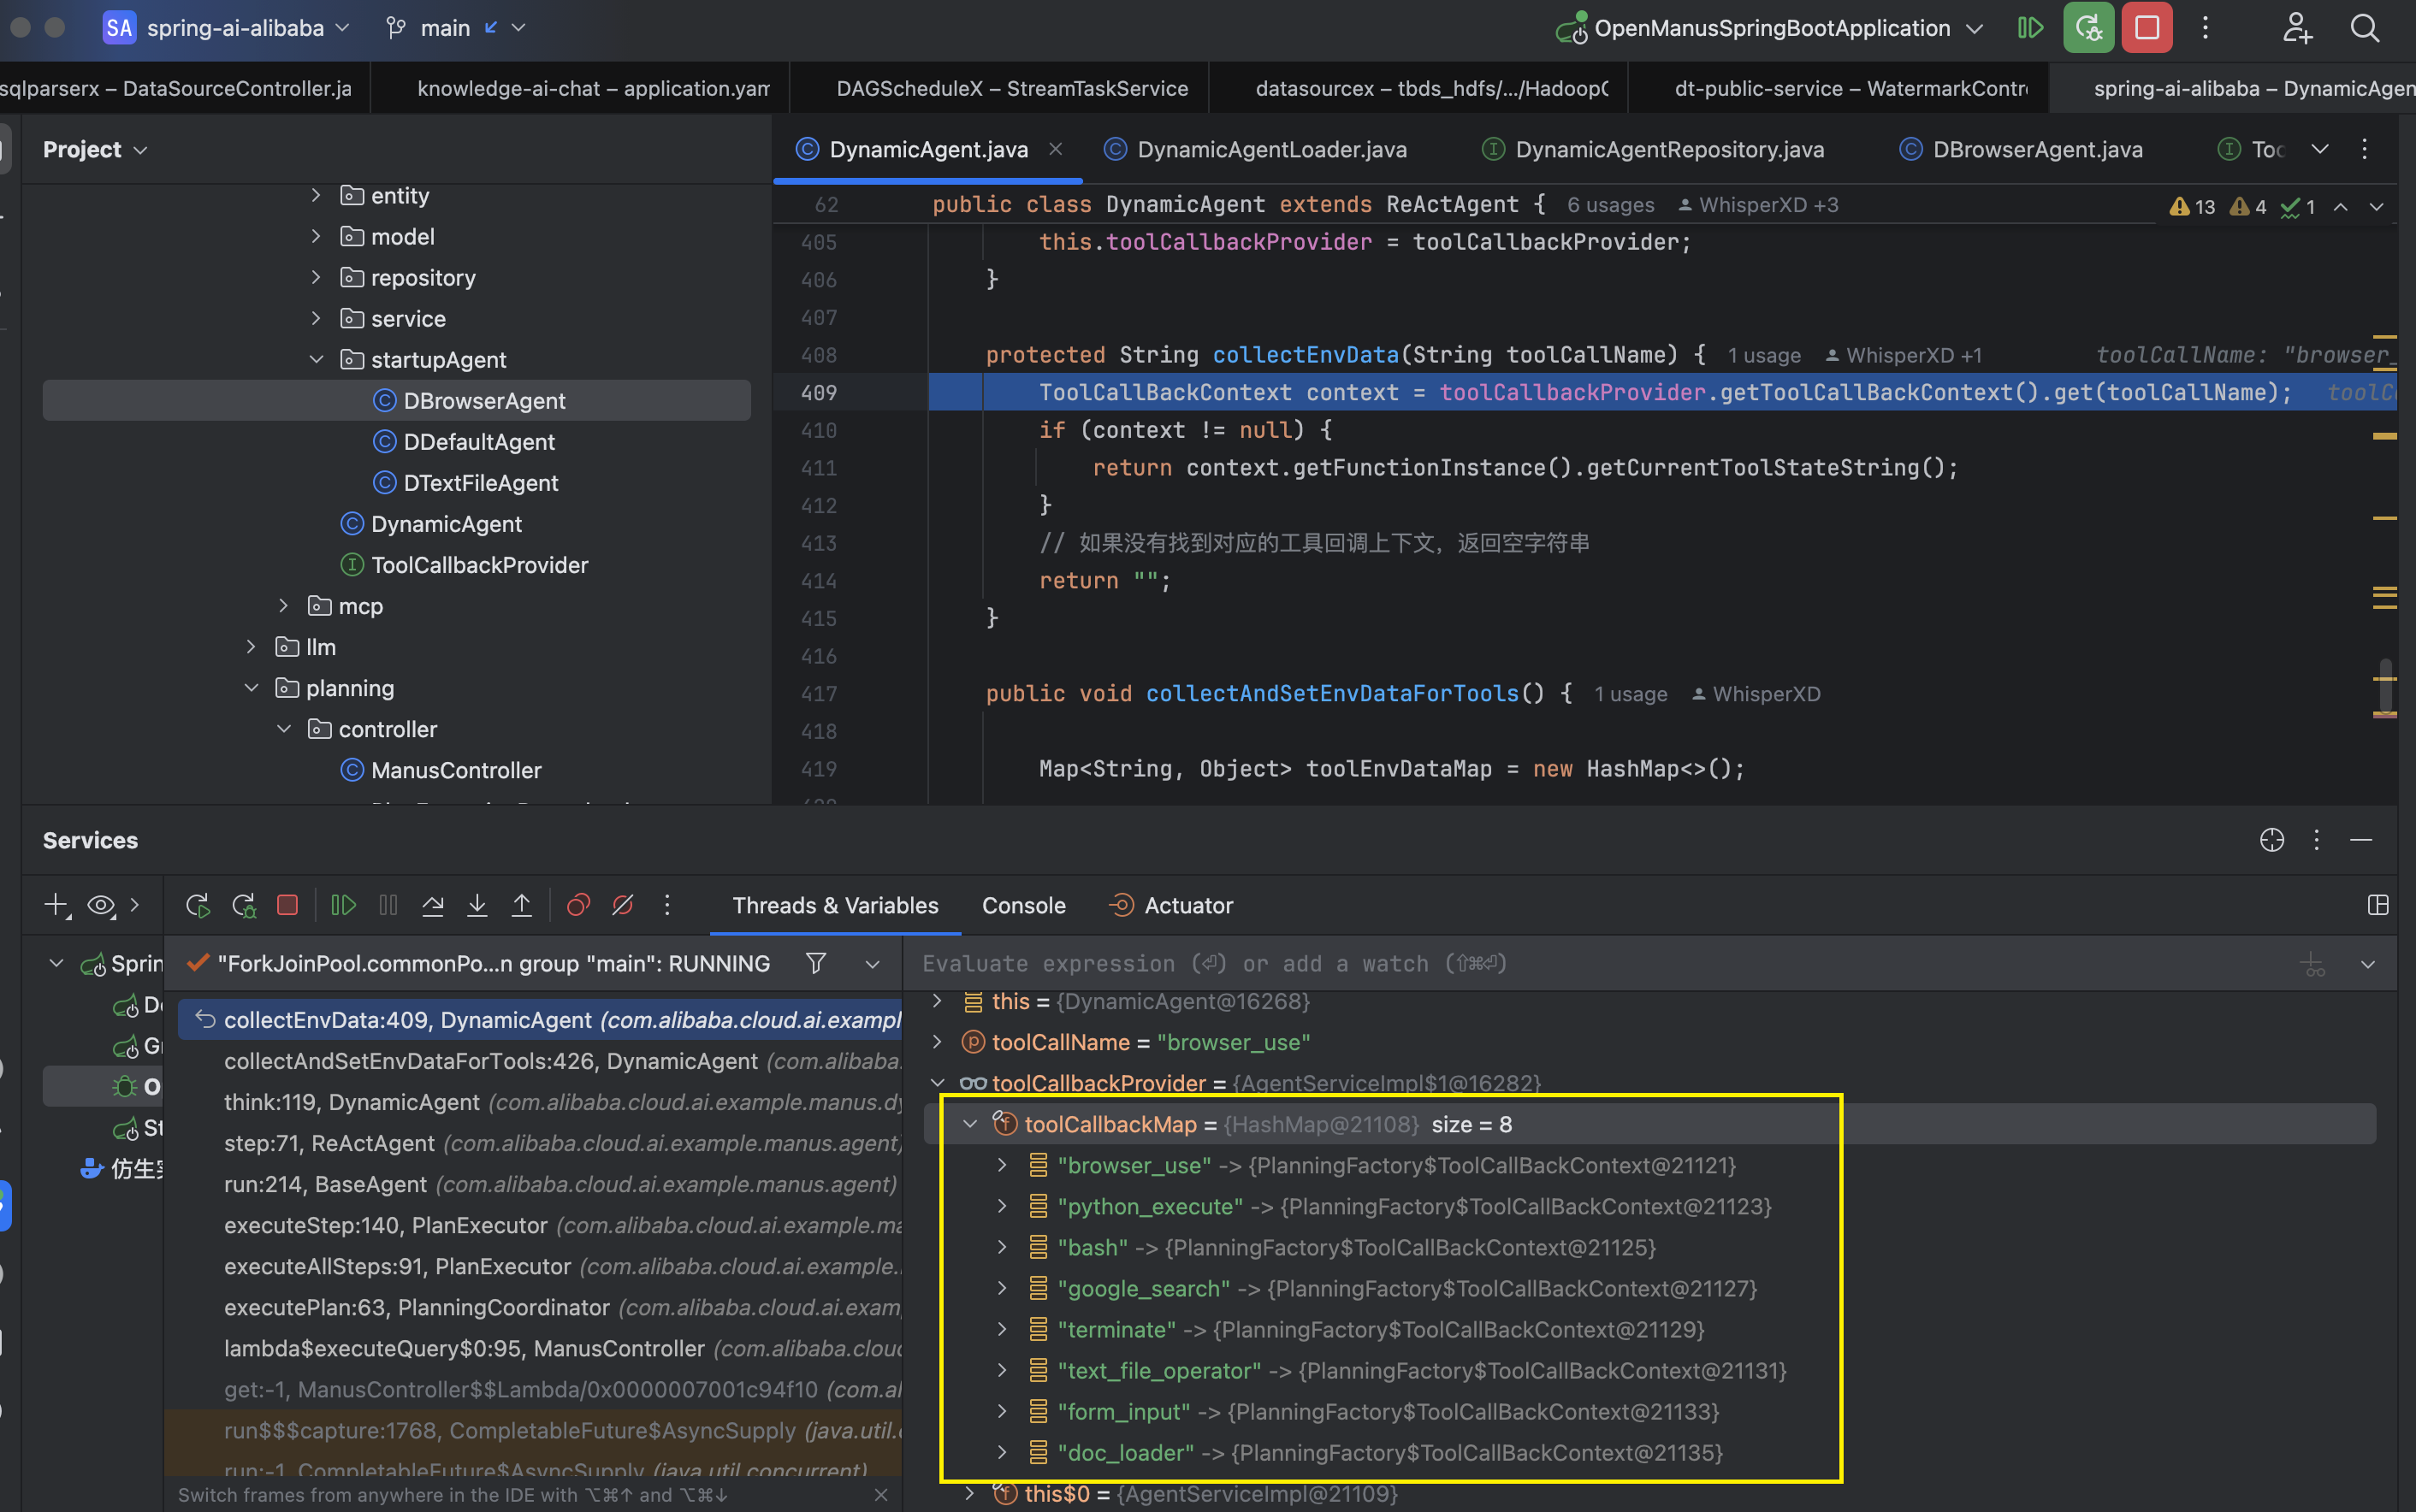Collapse toolCallbackMap variable node
This screenshot has width=2416, height=1512.
click(969, 1124)
